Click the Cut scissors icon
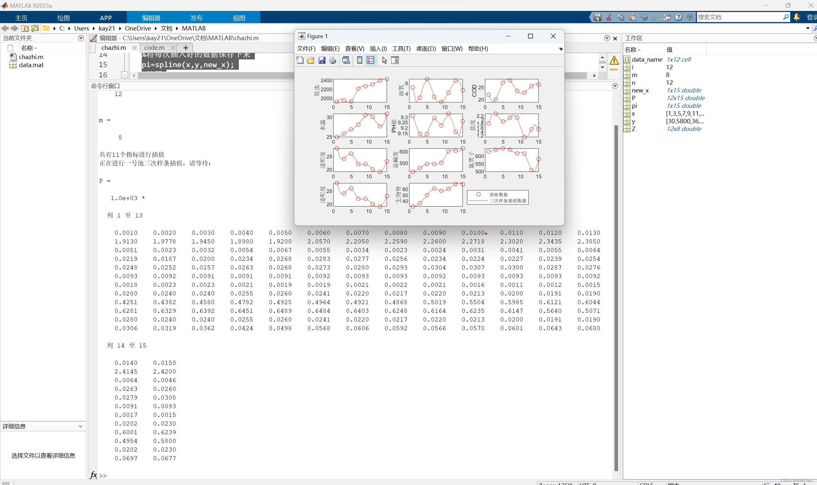The width and height of the screenshot is (817, 485). (x=609, y=17)
